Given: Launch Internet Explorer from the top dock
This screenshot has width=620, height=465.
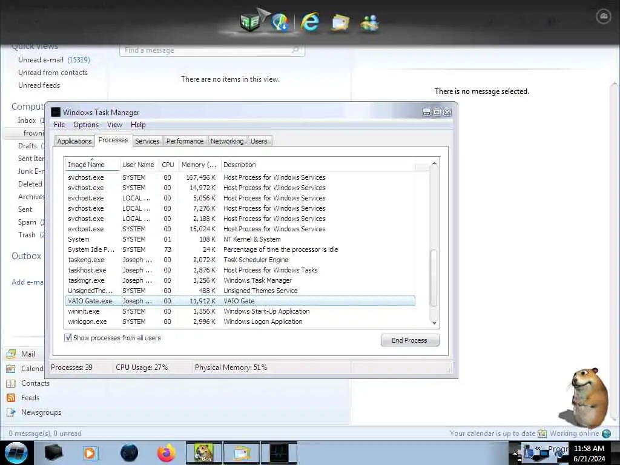Looking at the screenshot, I should click(310, 22).
